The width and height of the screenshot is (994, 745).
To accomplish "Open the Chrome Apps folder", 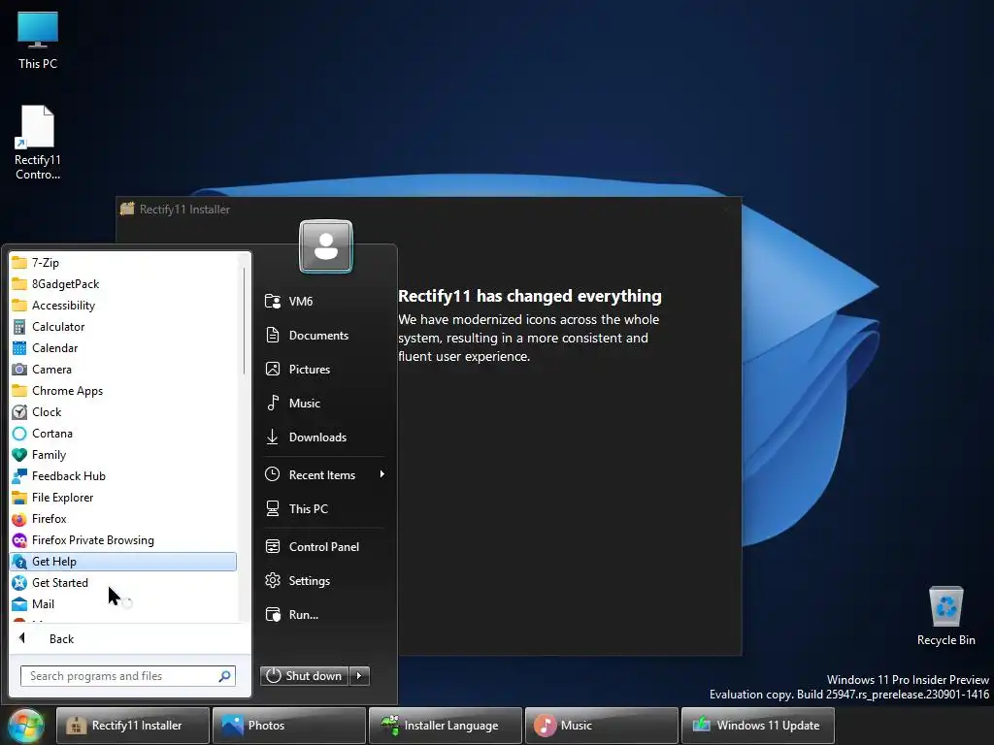I will [x=123, y=391].
